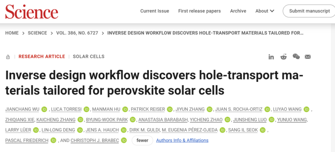Go to First release papers
335x152 pixels.
tap(199, 11)
